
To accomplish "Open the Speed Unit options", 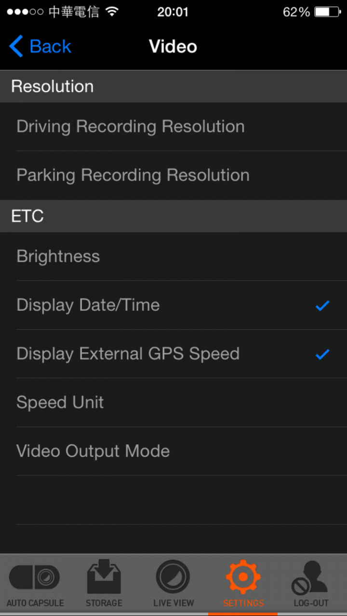I will pyautogui.click(x=173, y=402).
